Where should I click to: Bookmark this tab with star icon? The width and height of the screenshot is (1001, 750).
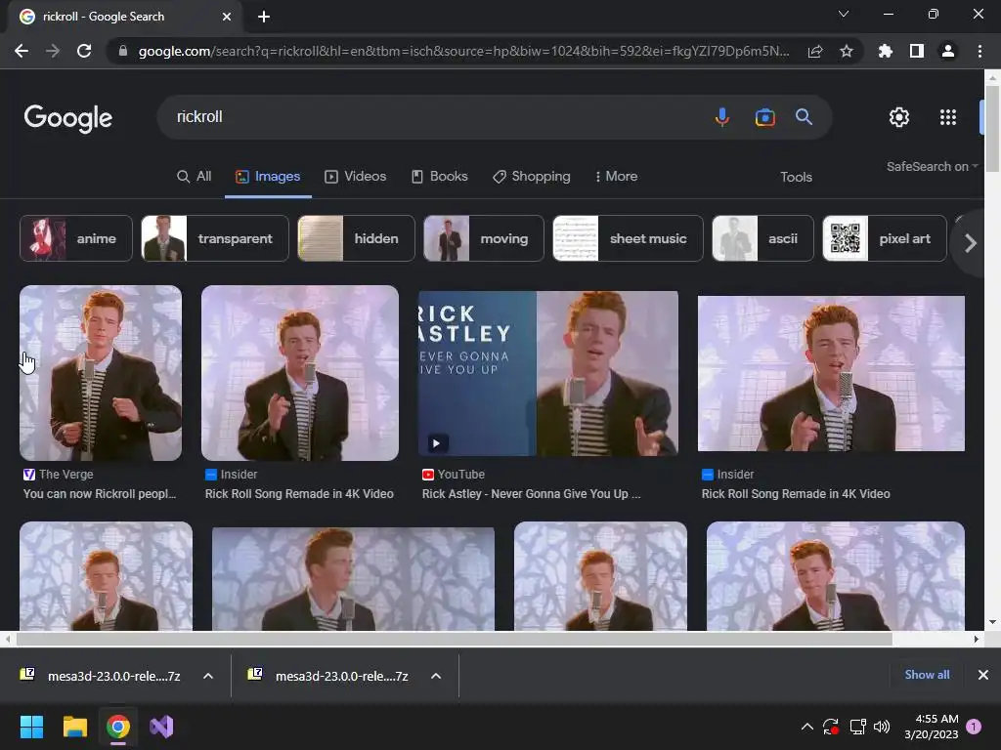847,51
